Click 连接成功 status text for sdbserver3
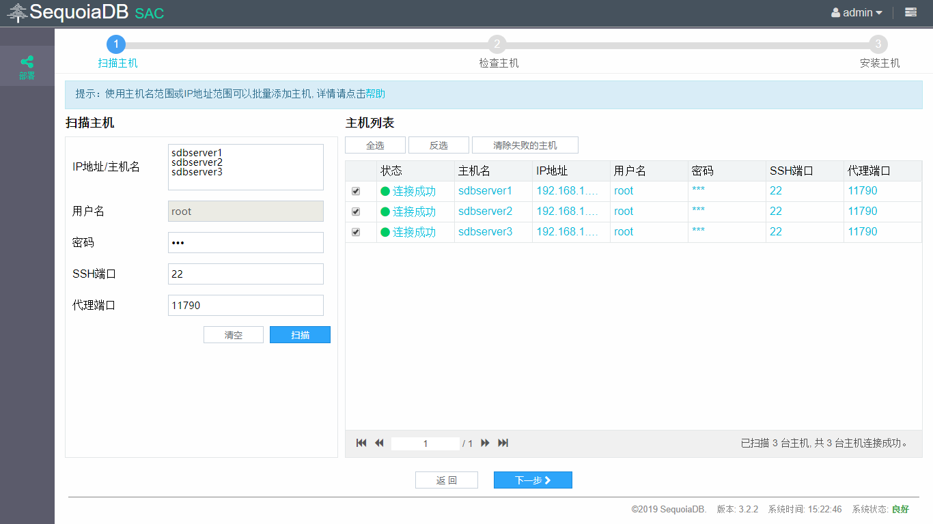The height and width of the screenshot is (524, 933). 414,232
